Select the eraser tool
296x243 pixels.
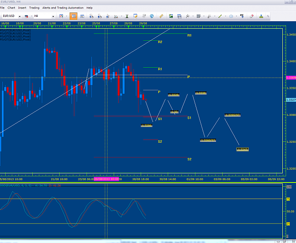(251, 16)
